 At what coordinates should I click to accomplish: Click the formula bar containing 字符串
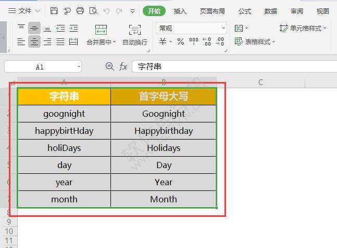click(x=234, y=66)
